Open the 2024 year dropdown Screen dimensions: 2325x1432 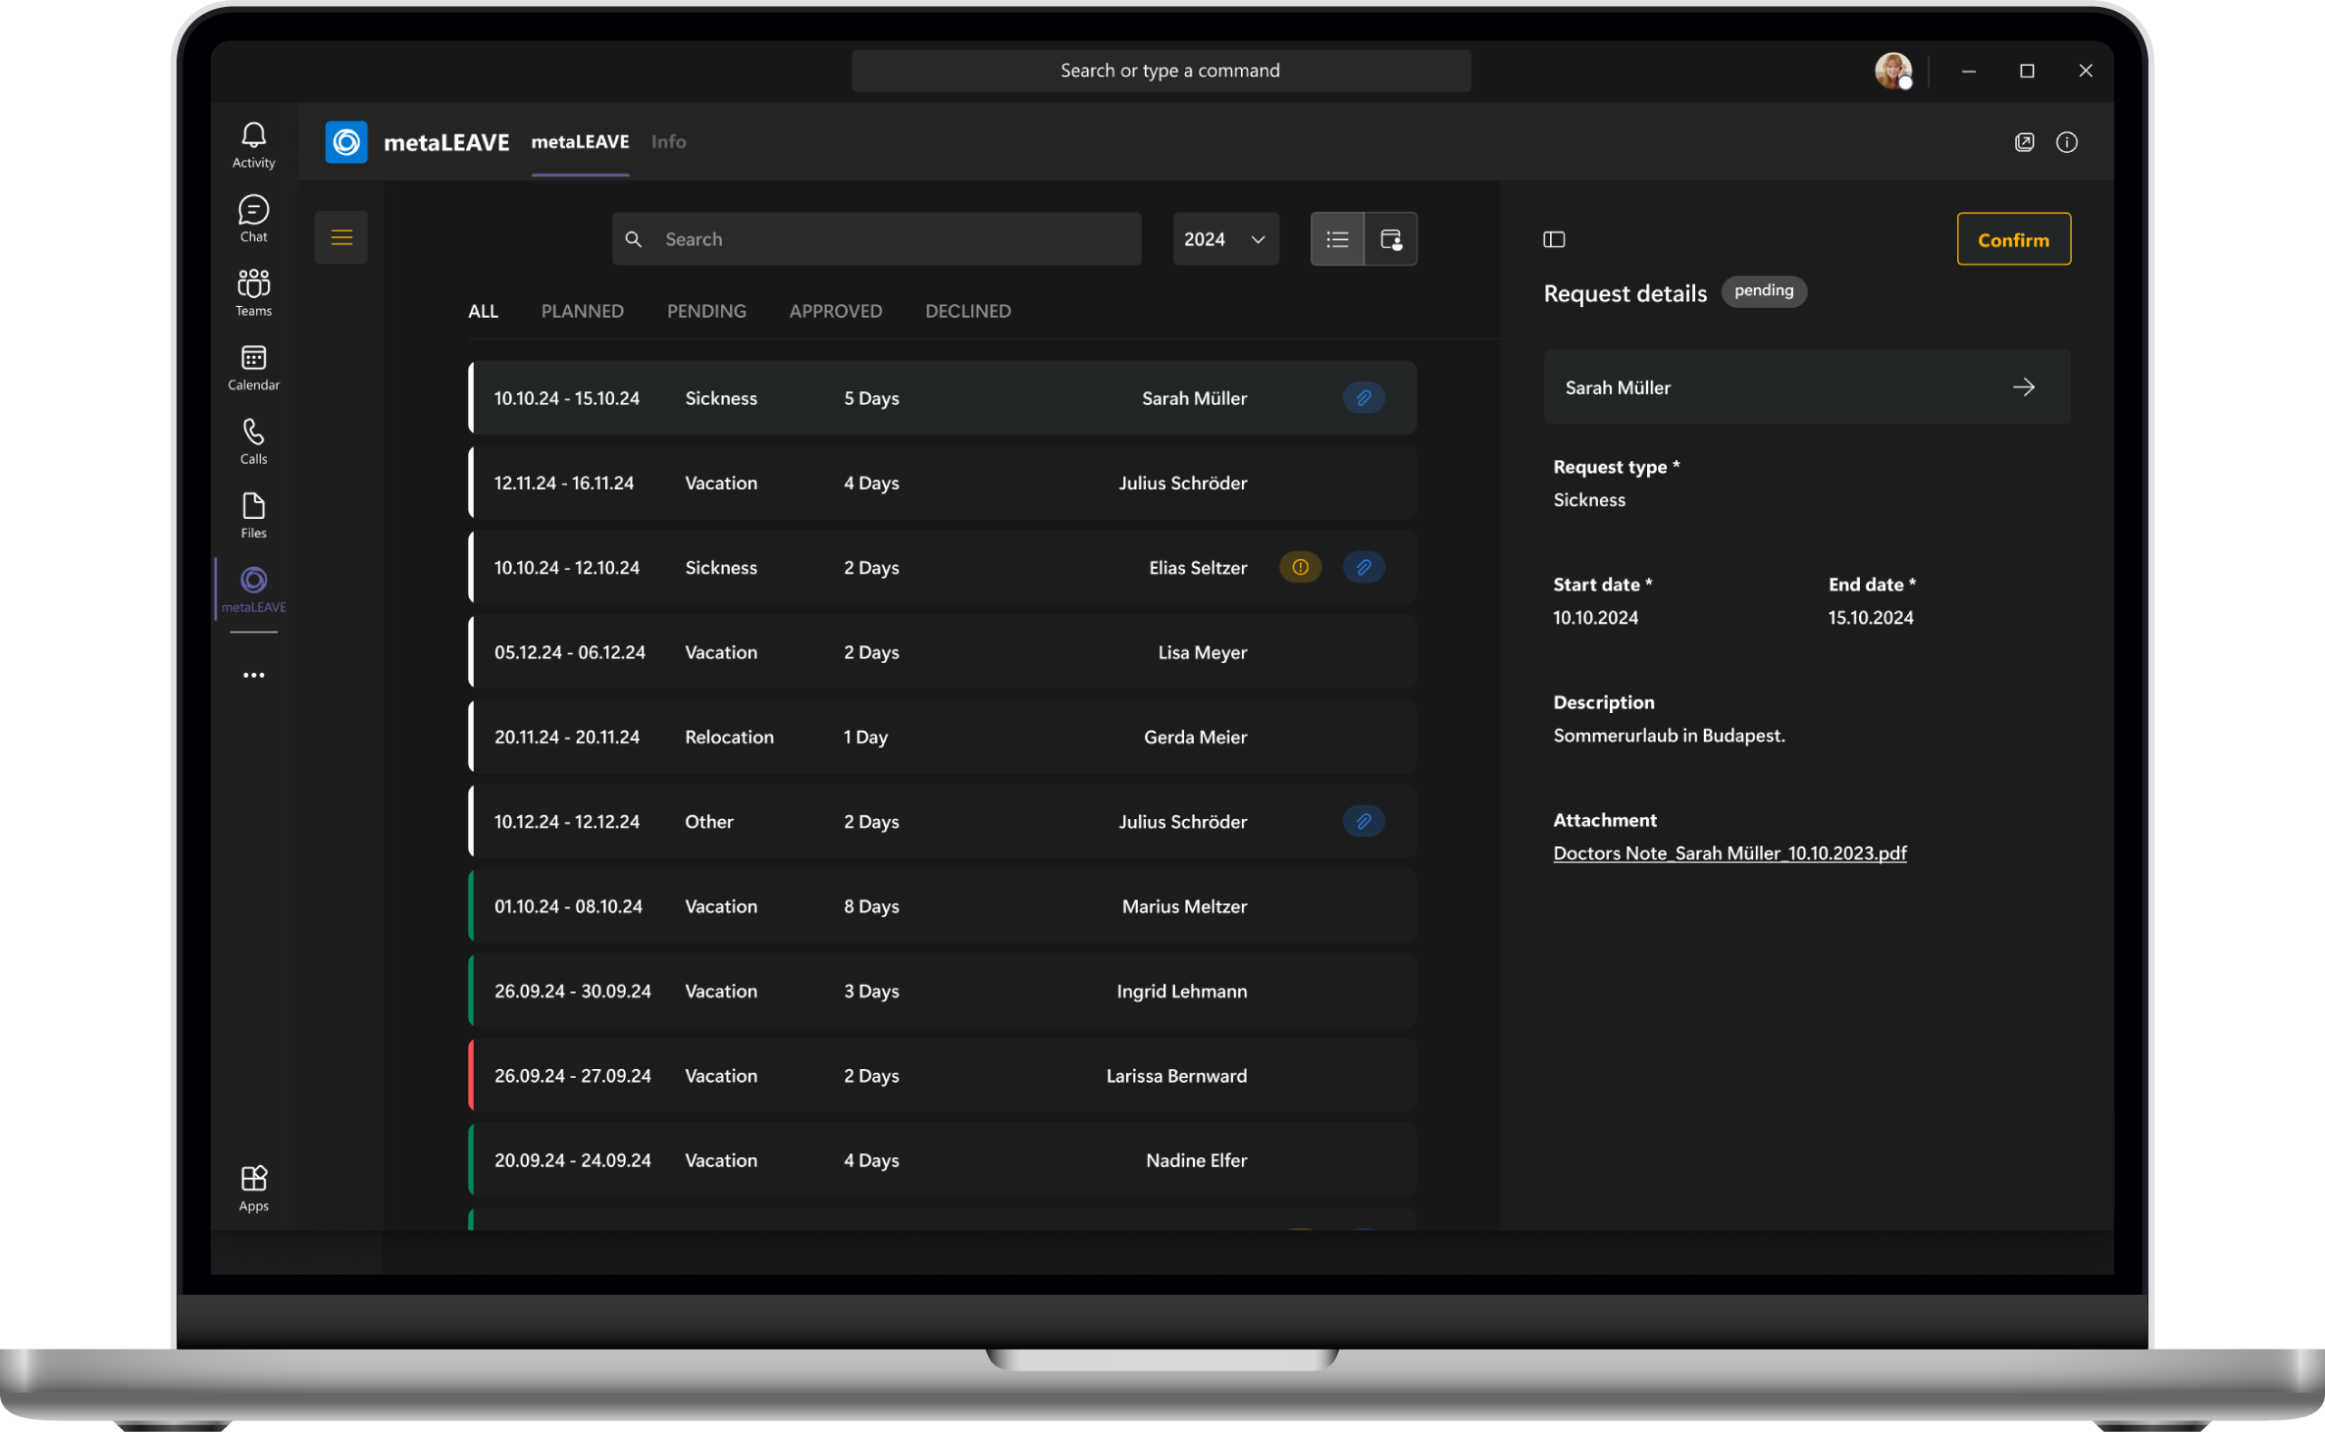point(1225,239)
